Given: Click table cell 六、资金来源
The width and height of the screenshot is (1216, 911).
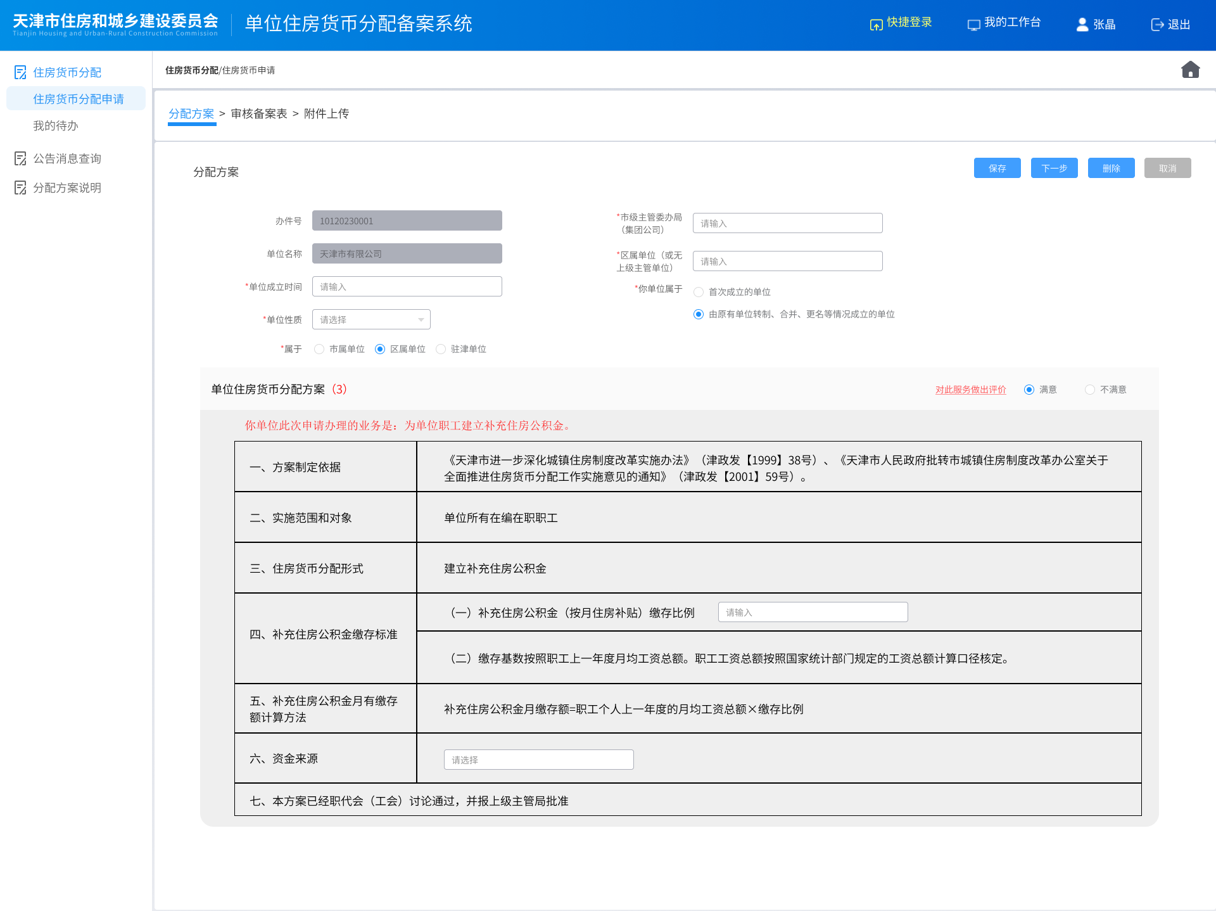Looking at the screenshot, I should [326, 758].
